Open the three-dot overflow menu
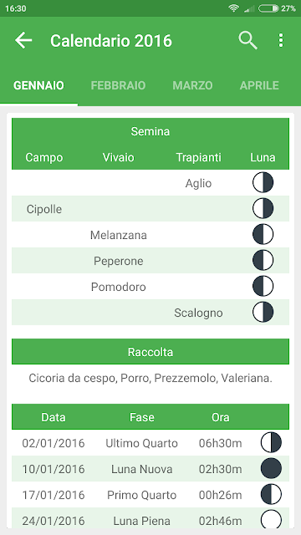Image resolution: width=301 pixels, height=535 pixels. (281, 41)
